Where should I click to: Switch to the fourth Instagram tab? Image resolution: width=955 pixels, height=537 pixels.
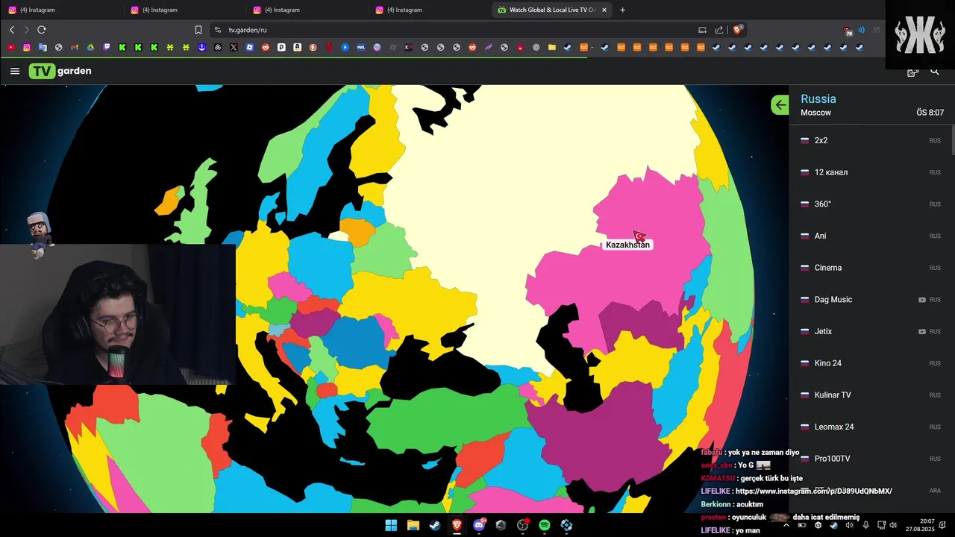point(428,10)
